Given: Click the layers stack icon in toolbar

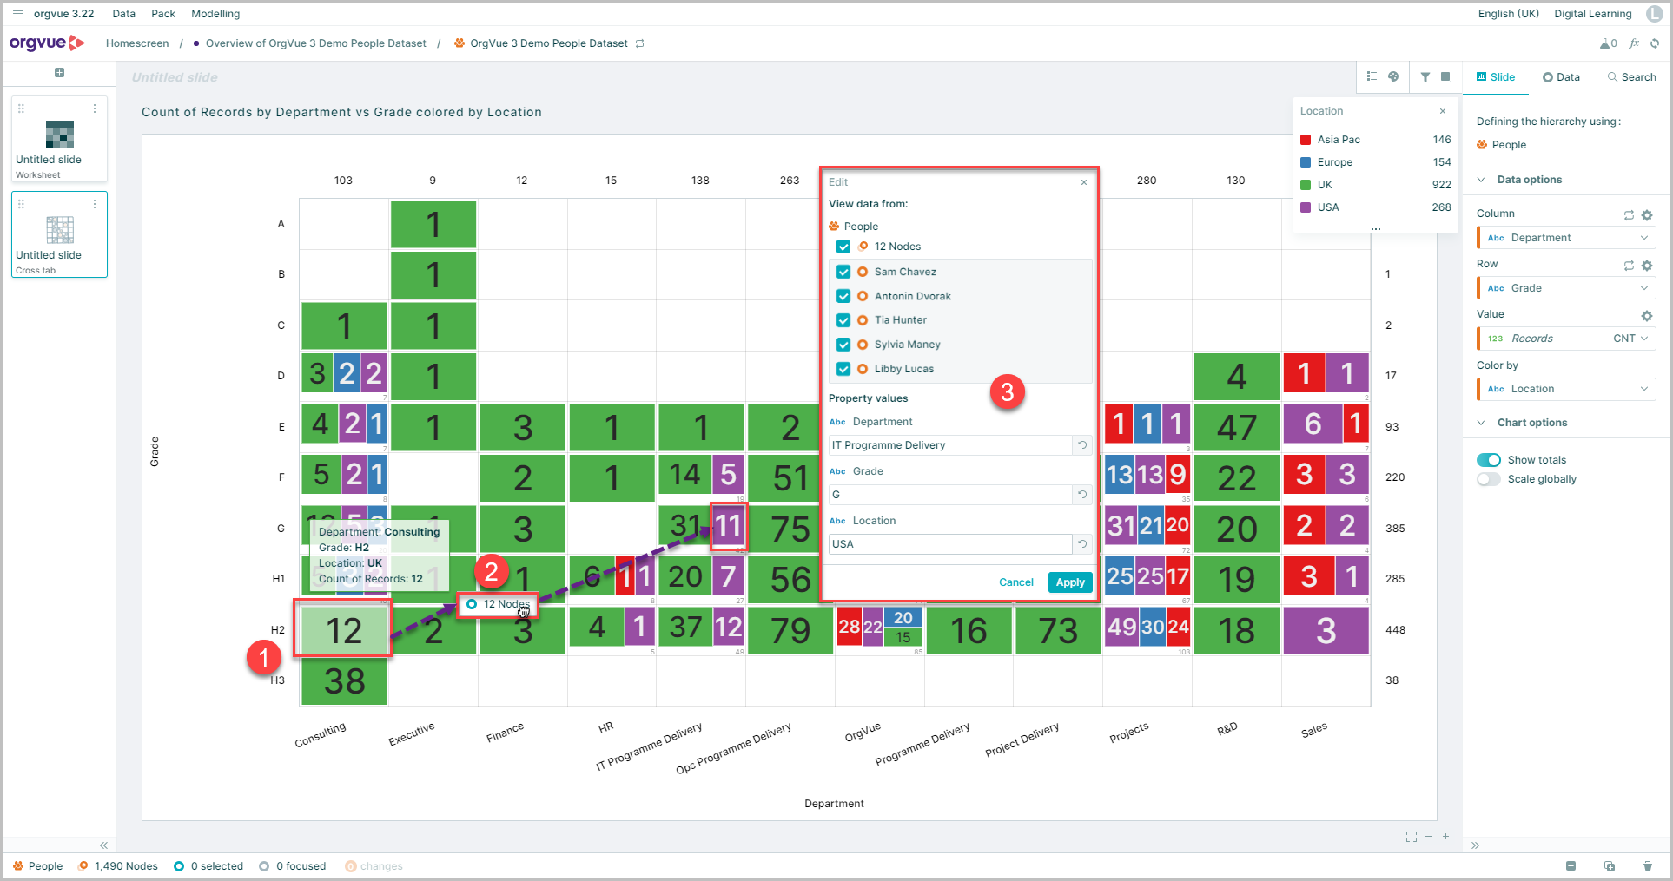Looking at the screenshot, I should pos(1446,77).
